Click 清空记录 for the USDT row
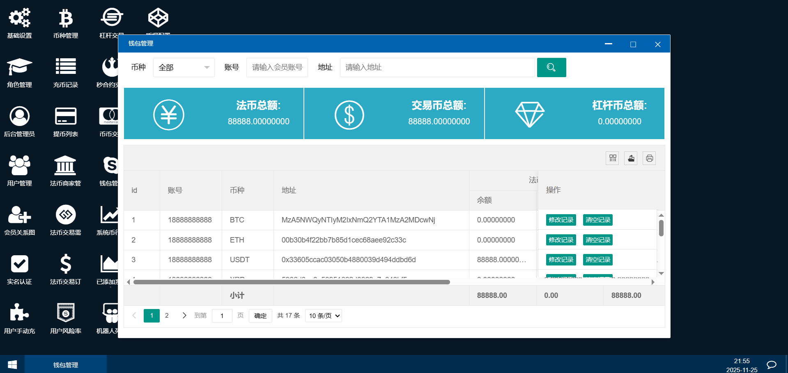 click(x=597, y=260)
